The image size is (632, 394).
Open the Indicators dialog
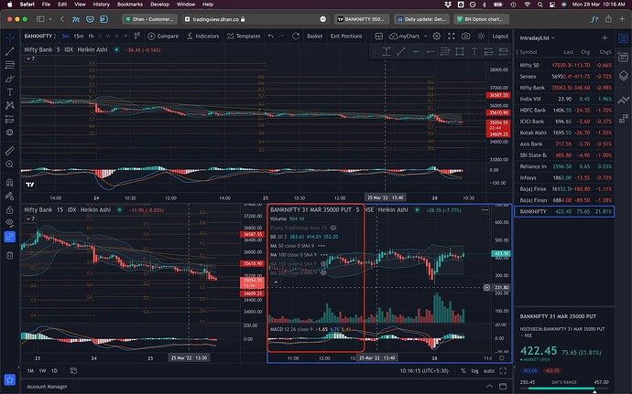point(202,37)
